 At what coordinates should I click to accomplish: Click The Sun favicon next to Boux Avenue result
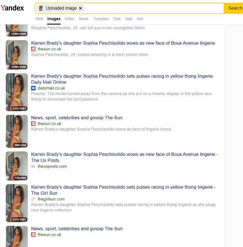[33, 49]
